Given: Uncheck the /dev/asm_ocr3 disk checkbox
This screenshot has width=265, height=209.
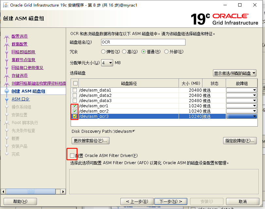Looking at the screenshot, I should click(x=75, y=116).
